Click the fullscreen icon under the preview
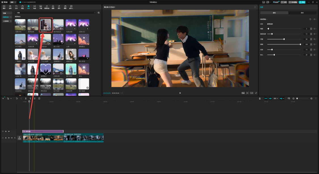Screen dimensions: 319x174 click(256, 93)
